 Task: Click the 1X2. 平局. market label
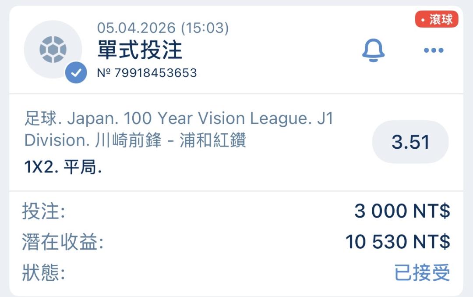click(63, 168)
